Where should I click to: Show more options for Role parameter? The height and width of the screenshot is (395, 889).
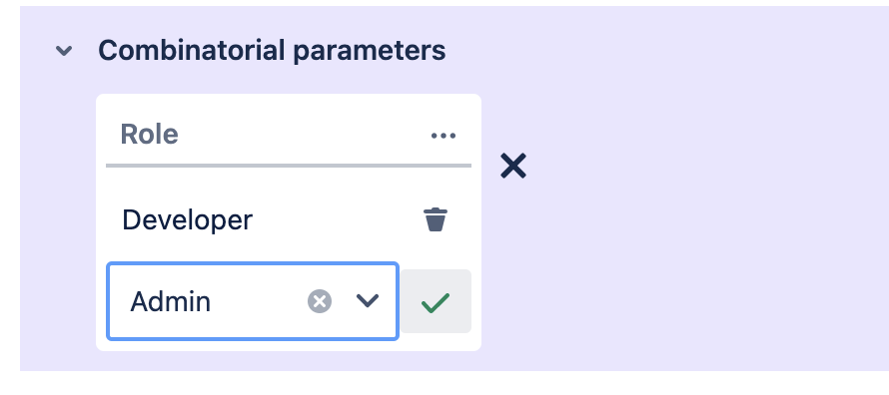(443, 136)
